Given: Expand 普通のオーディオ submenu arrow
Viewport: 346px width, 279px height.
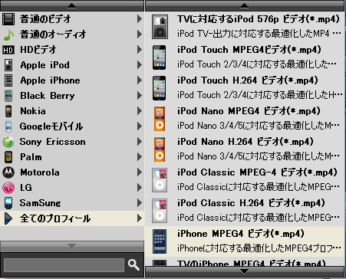Looking at the screenshot, I should 140,34.
